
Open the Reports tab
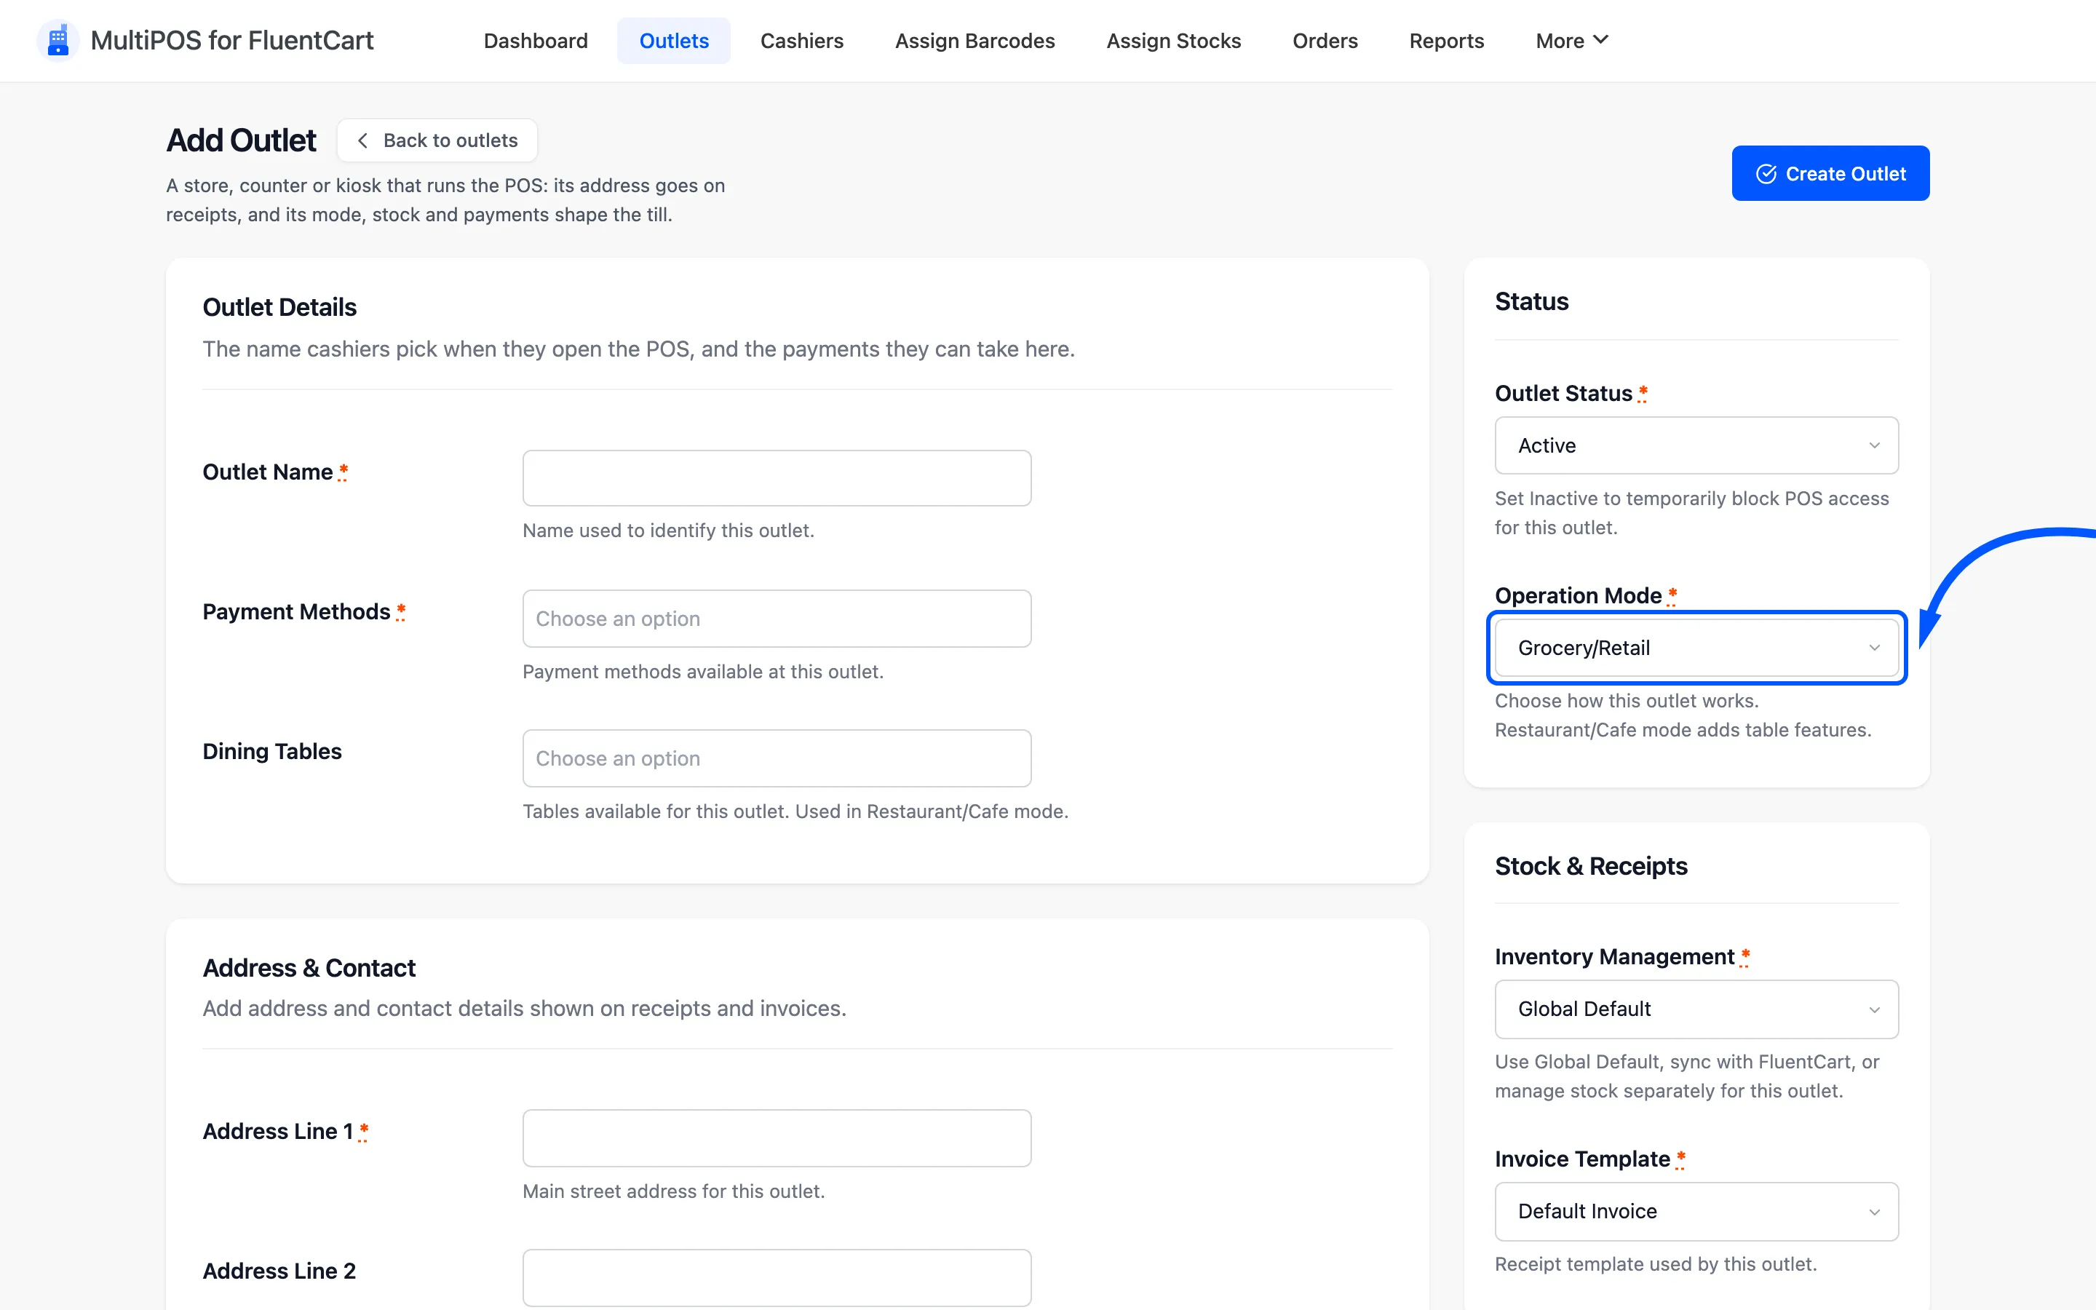(1445, 41)
